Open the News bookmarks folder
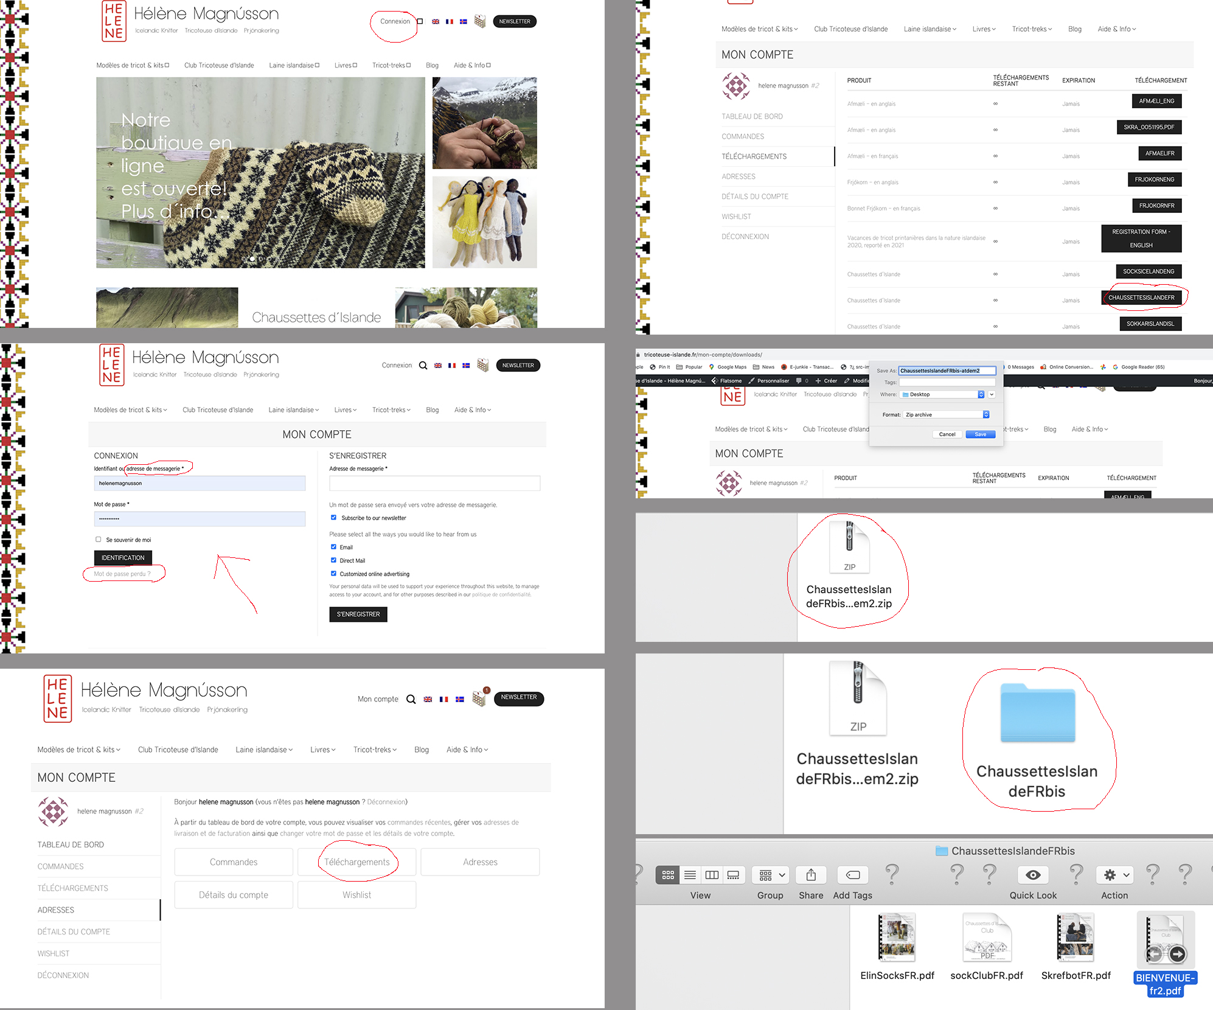Image resolution: width=1213 pixels, height=1010 pixels. (x=763, y=367)
